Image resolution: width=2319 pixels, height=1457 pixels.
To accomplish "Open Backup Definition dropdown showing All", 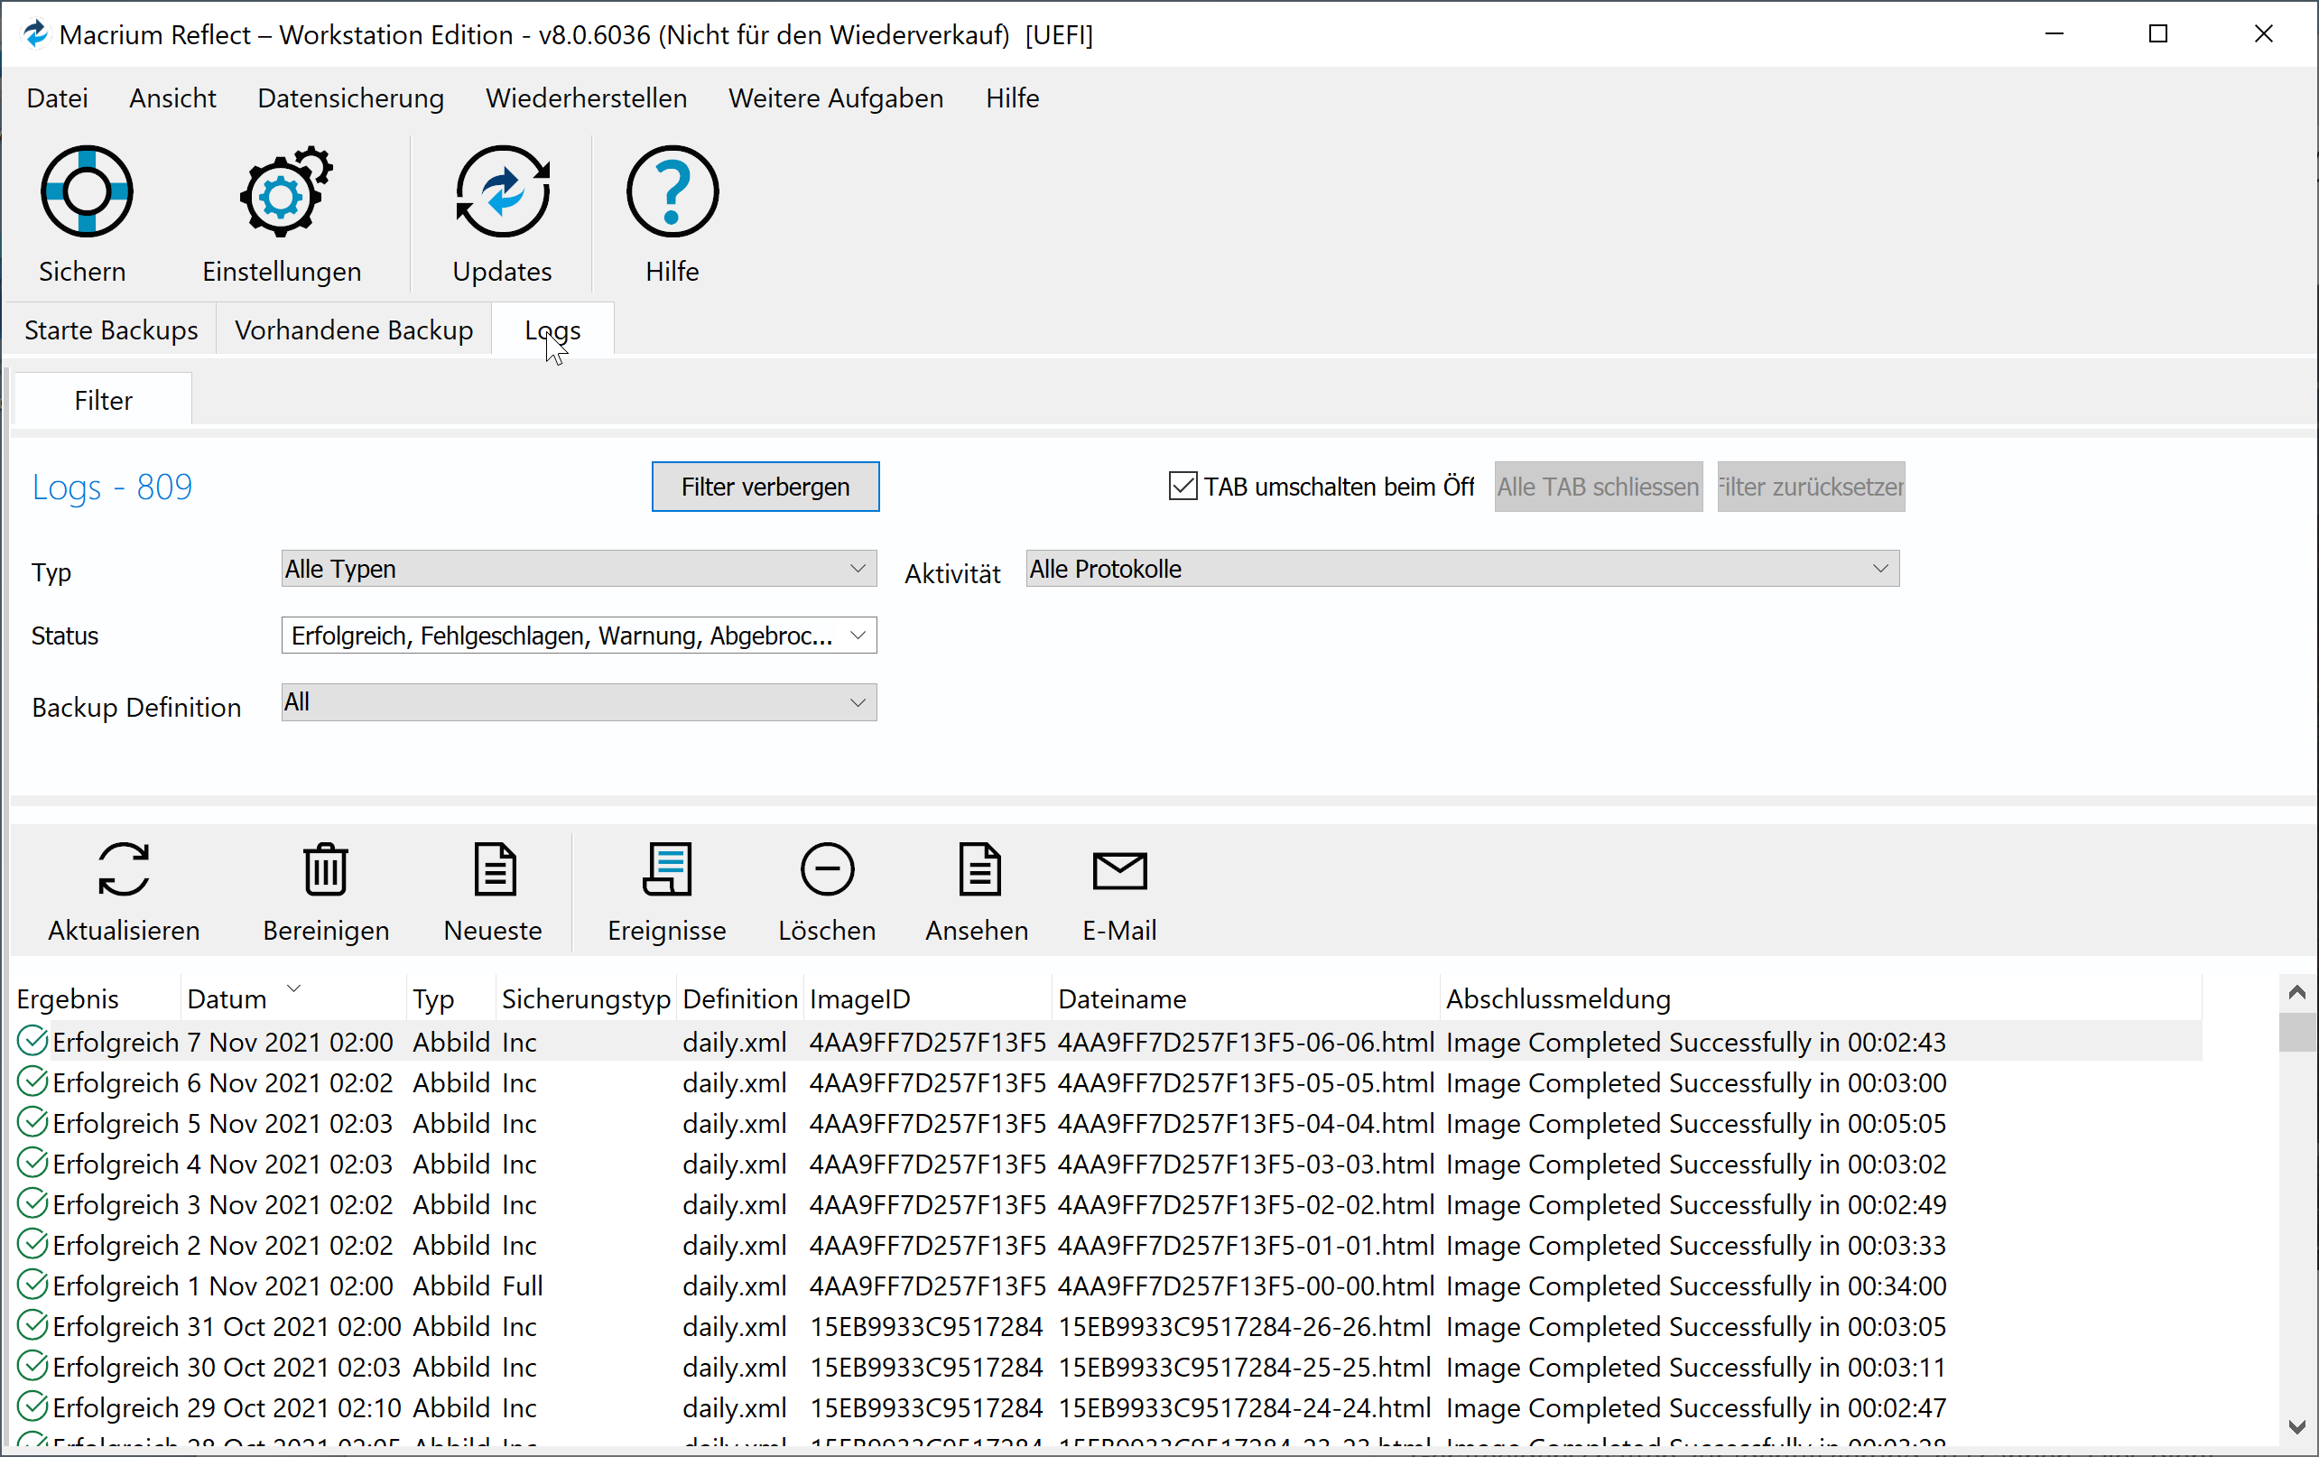I will coord(578,703).
